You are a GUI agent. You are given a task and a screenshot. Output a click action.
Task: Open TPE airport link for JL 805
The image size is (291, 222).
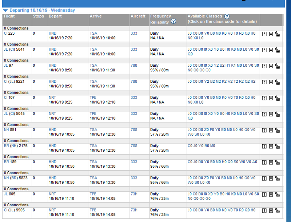(x=93, y=194)
